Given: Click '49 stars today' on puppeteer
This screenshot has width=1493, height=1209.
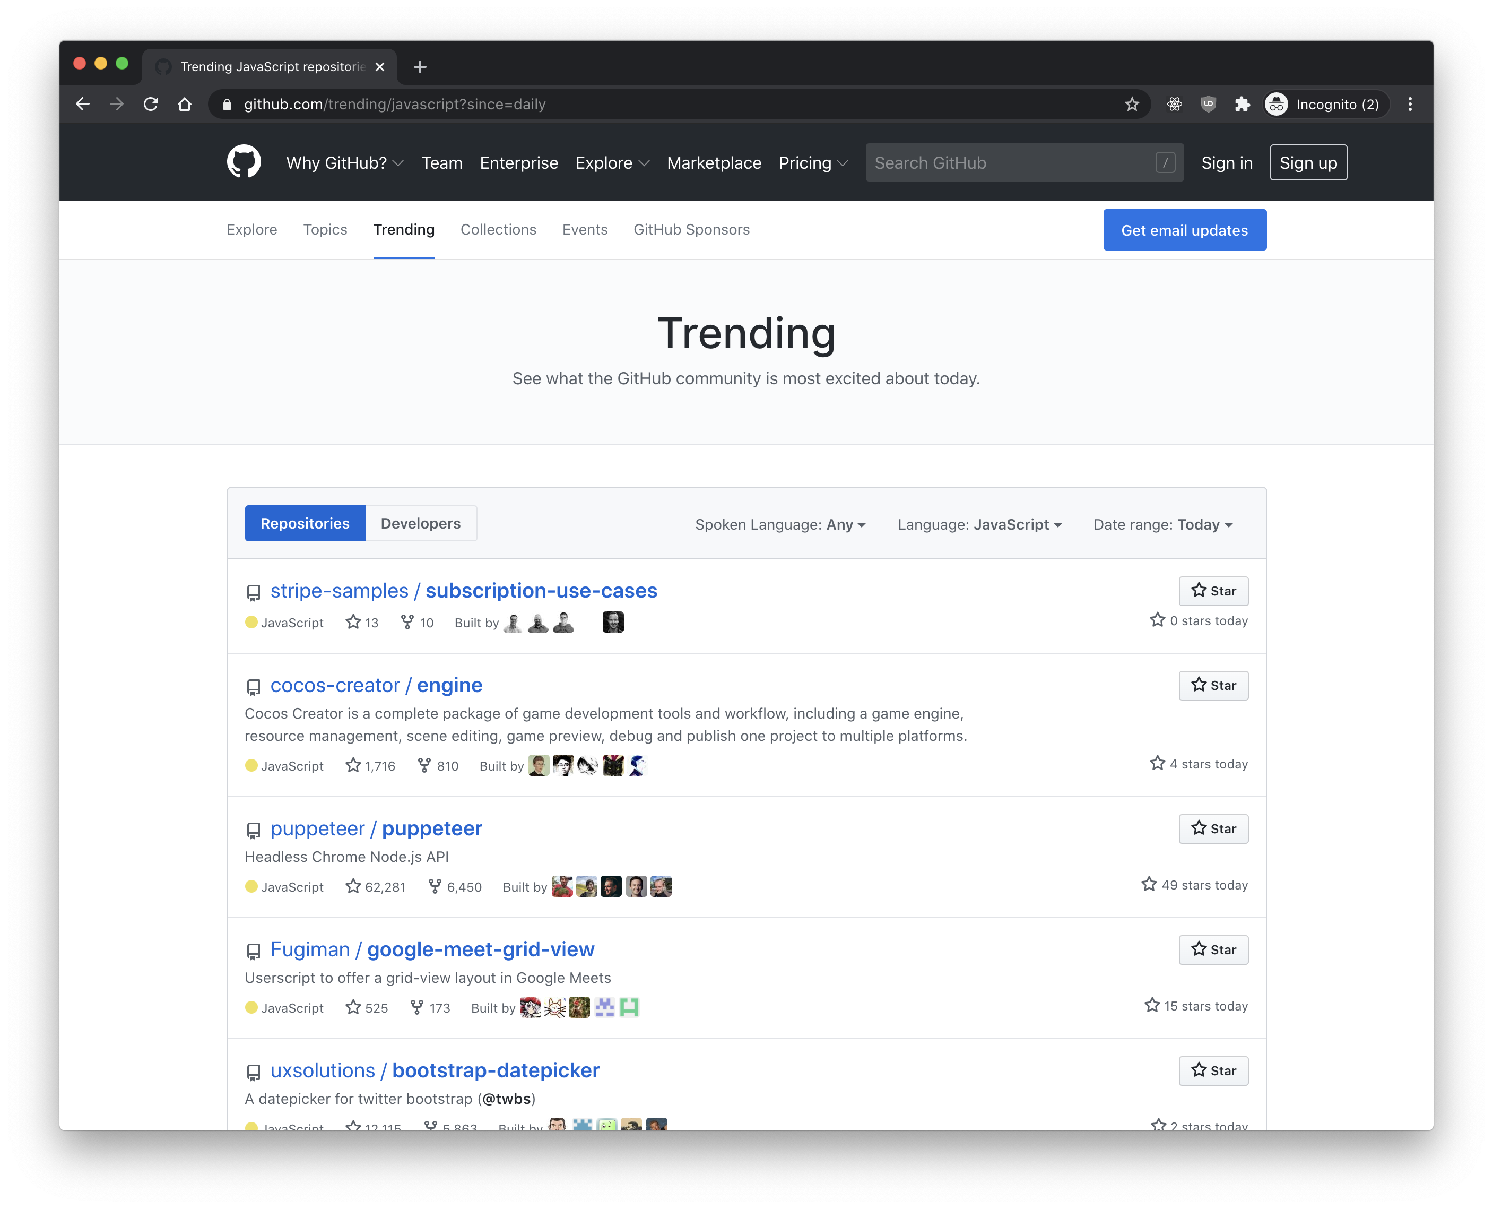Looking at the screenshot, I should [1194, 885].
